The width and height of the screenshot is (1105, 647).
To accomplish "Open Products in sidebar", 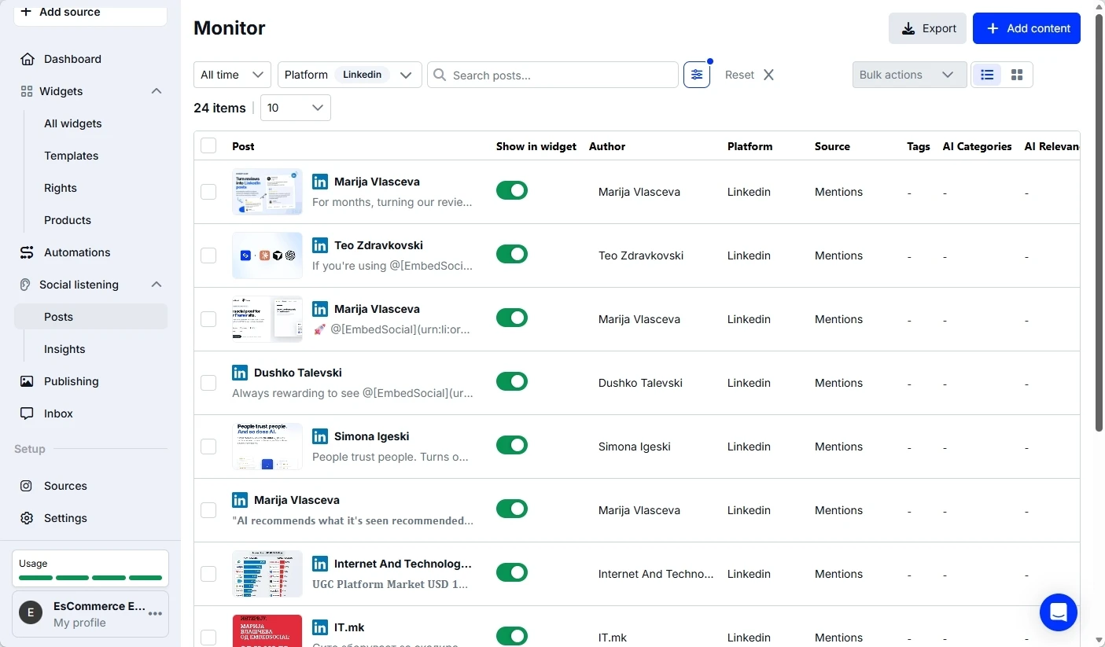I will tap(68, 220).
